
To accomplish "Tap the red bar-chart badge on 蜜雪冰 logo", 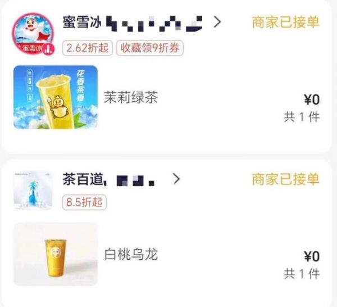I will point(48,49).
